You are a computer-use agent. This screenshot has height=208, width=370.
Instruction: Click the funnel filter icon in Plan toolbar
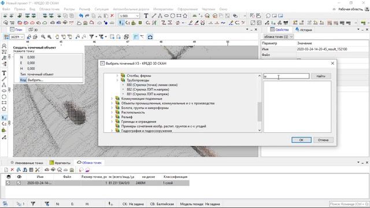(x=91, y=37)
